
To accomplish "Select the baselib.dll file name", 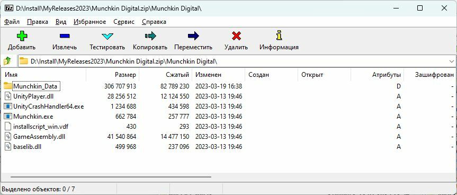I will [x=28, y=147].
